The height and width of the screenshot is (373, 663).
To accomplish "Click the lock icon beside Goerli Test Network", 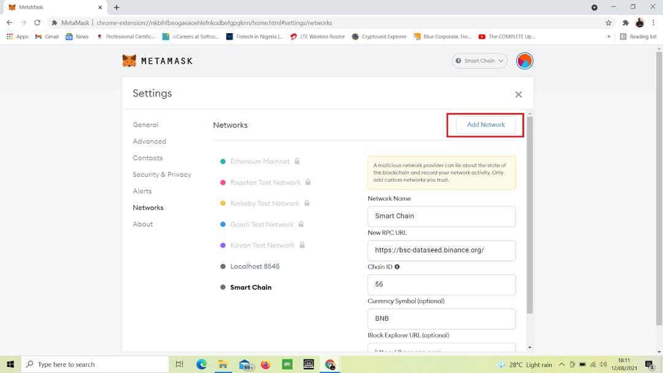I will click(301, 224).
